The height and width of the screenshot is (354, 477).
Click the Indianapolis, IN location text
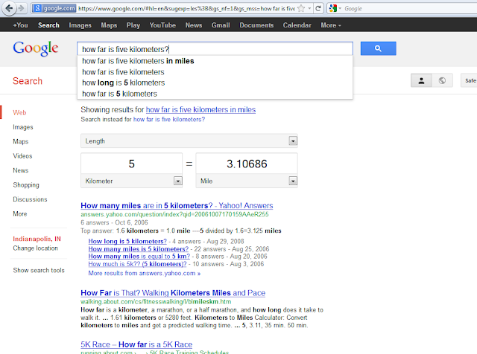pos(37,239)
